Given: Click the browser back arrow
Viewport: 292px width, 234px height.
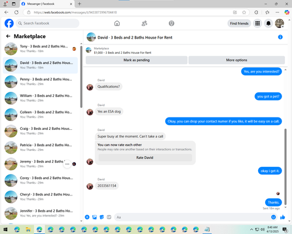Looking at the screenshot, I should coord(6,12).
